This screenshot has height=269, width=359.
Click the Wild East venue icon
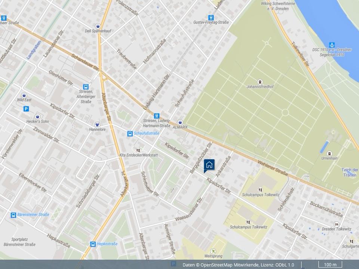(24, 95)
